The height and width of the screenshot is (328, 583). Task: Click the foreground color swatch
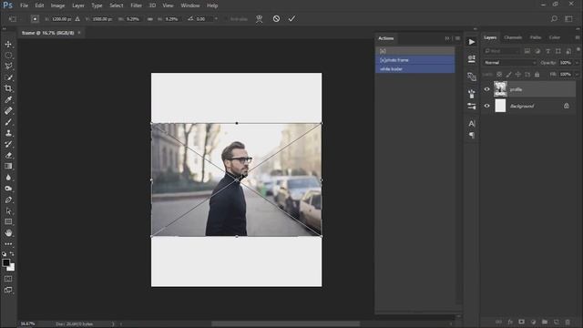pos(6,262)
